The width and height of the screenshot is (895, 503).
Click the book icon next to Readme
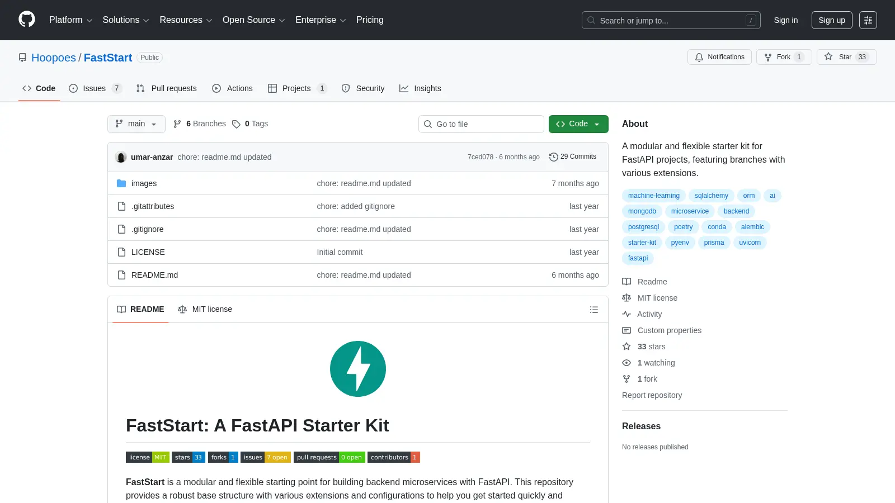[x=626, y=282]
